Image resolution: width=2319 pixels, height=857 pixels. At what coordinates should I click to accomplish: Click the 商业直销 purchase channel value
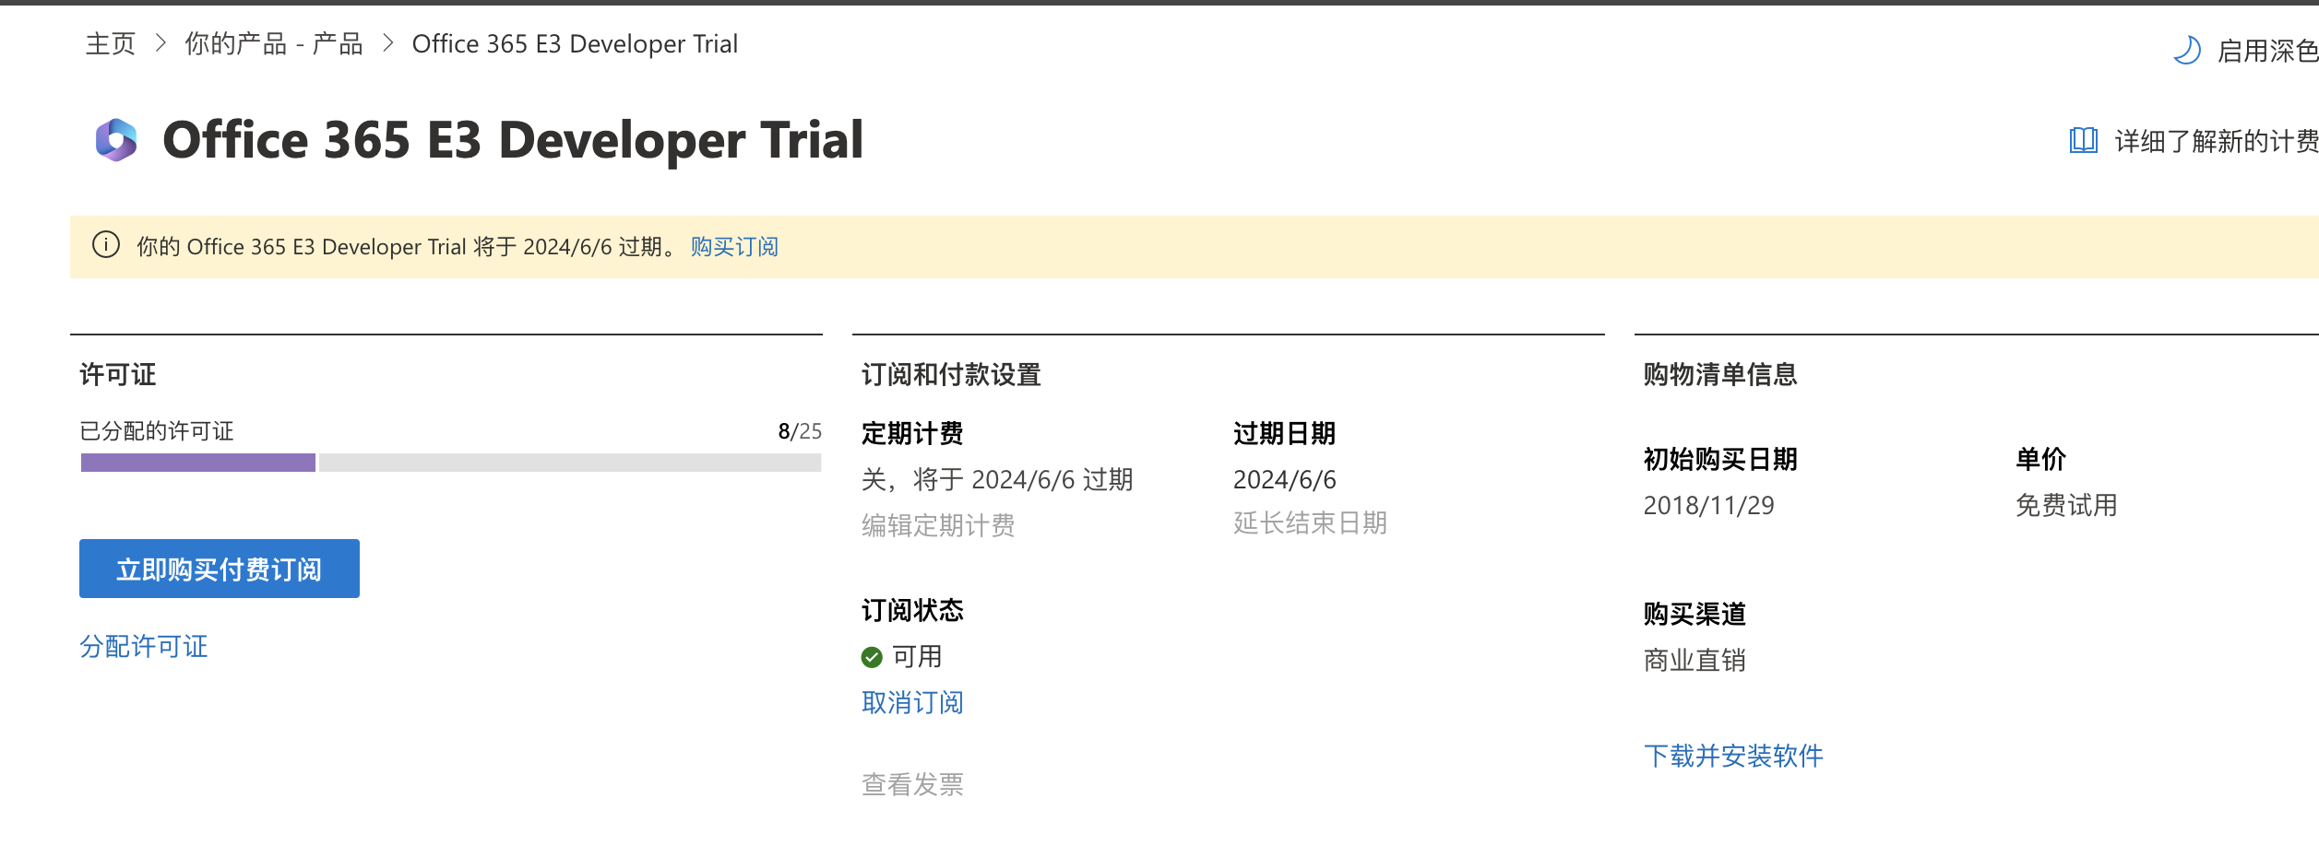(1695, 660)
